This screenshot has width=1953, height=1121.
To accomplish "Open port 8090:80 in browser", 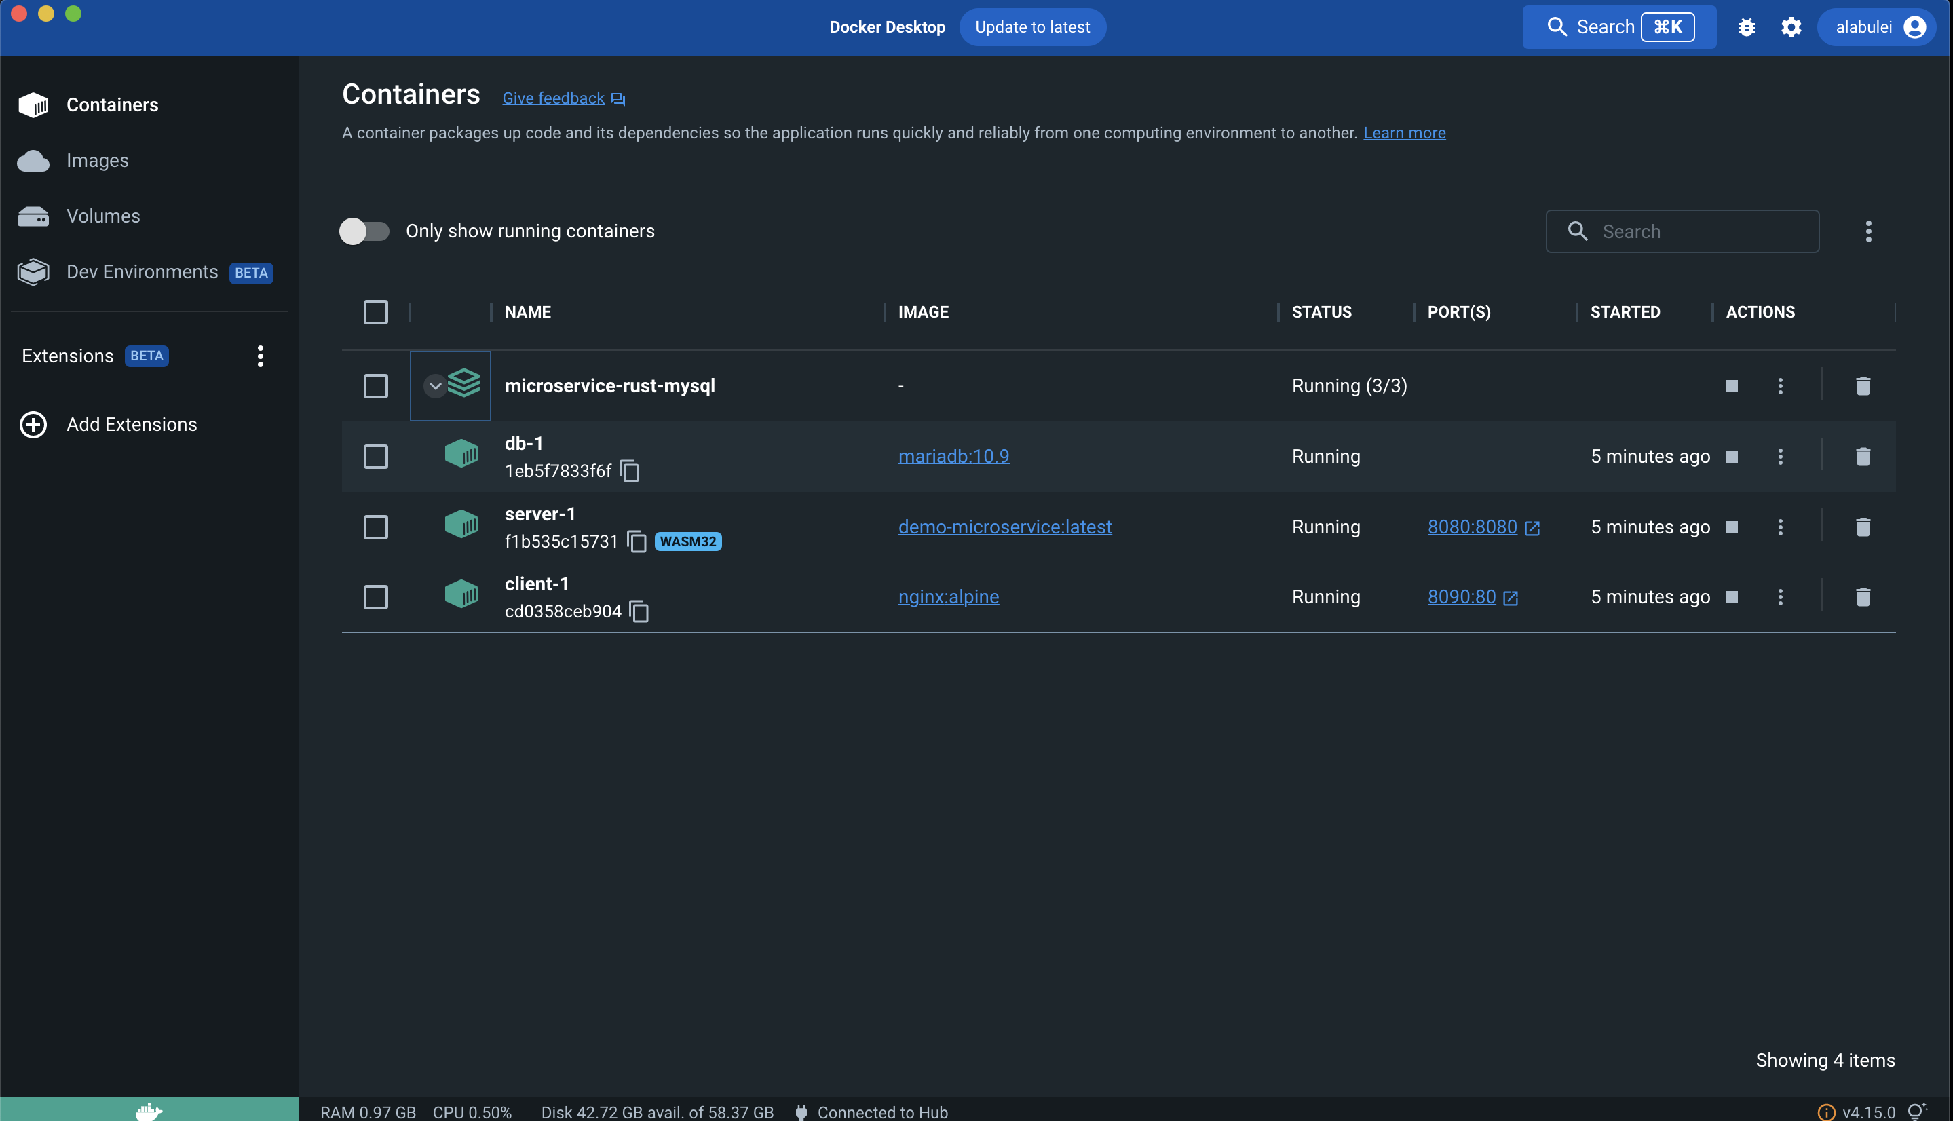I will (1473, 596).
